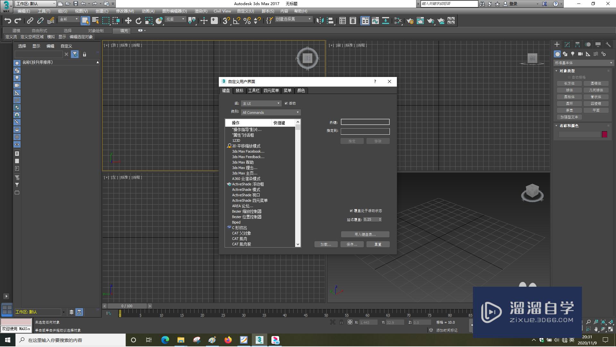Image resolution: width=616 pixels, height=347 pixels.
Task: Click the timeline frame 0/100 slider
Action: click(127, 306)
